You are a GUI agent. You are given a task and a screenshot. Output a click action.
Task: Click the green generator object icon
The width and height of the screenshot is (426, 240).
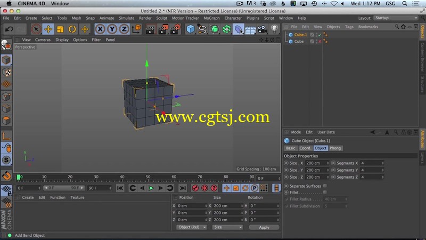point(215,29)
